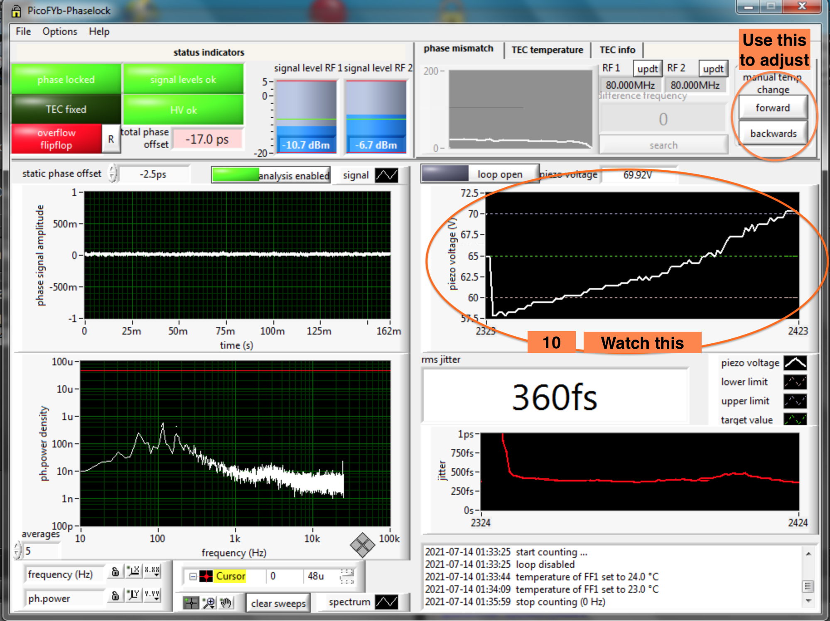Viewport: 830px width, 621px height.
Task: Switch to the phase mismatch tab
Action: (458, 49)
